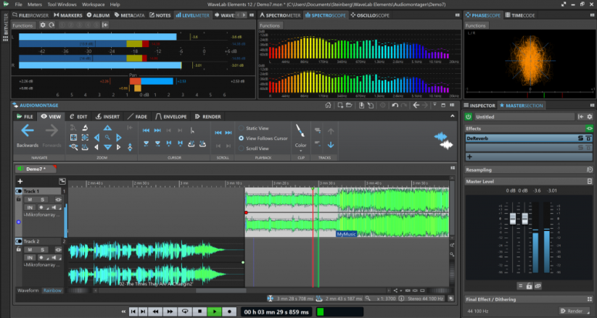Undo the last action with curved arrow icon
The image size is (597, 318).
click(x=395, y=105)
